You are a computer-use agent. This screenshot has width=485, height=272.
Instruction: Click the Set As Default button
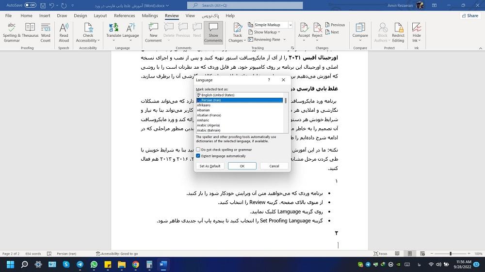click(210, 166)
